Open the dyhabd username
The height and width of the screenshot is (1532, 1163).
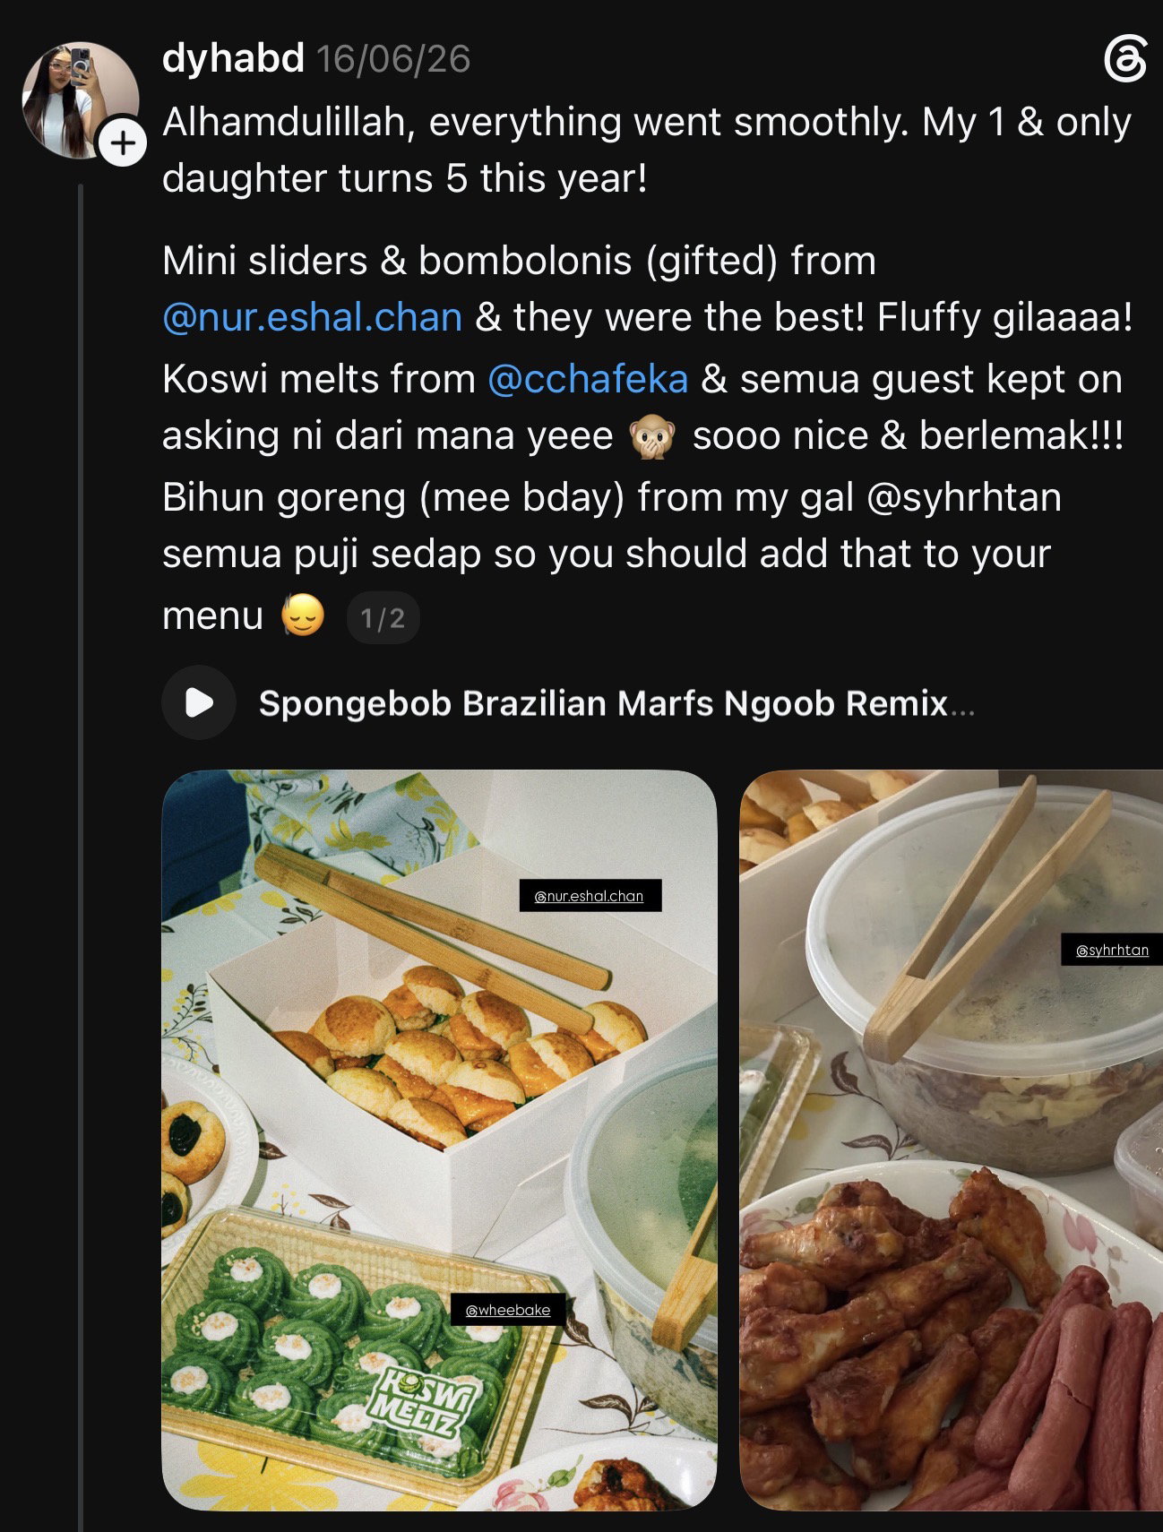233,58
